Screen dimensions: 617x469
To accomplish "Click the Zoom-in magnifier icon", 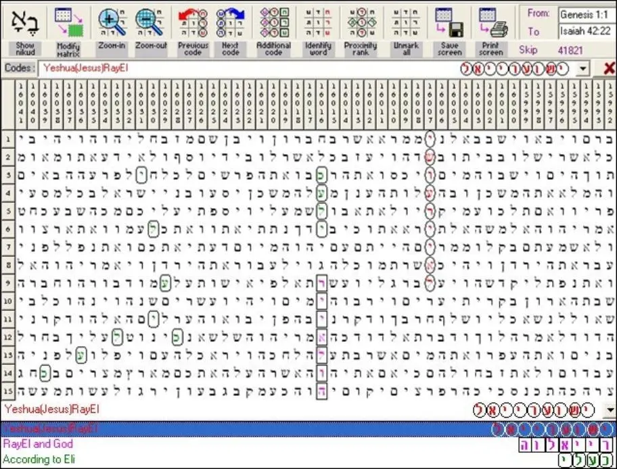I will (112, 22).
